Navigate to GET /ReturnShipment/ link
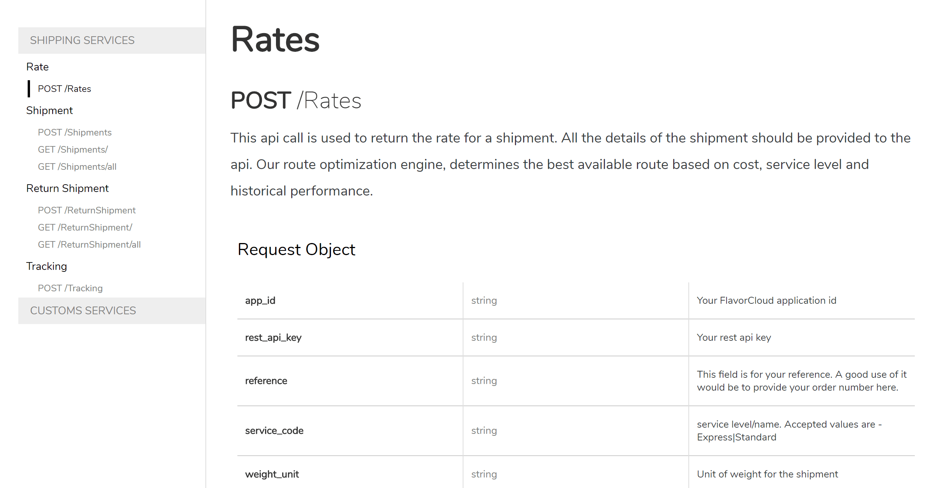This screenshot has width=946, height=488. [x=85, y=227]
